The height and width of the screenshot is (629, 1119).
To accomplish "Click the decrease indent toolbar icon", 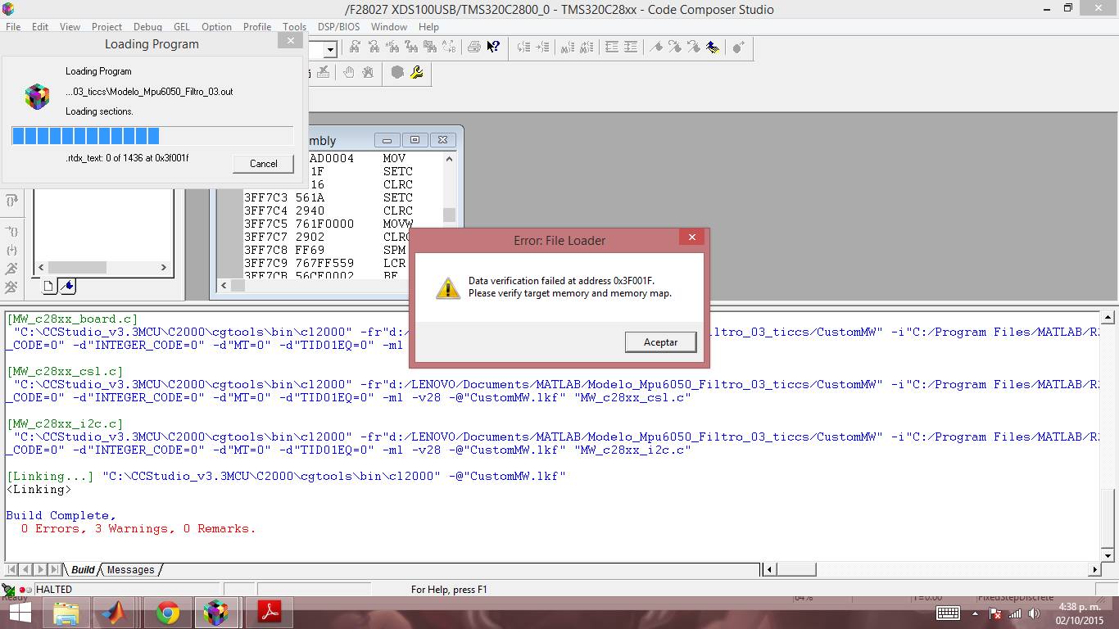I will pyautogui.click(x=612, y=47).
